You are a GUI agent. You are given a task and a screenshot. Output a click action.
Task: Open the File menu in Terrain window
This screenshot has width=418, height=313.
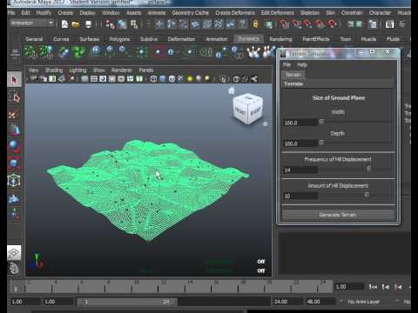click(287, 65)
